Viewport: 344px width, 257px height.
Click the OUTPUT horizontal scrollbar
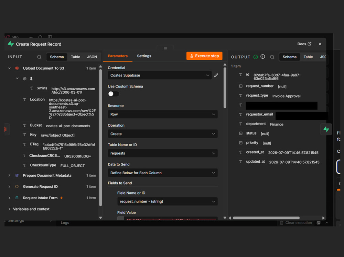266,218
